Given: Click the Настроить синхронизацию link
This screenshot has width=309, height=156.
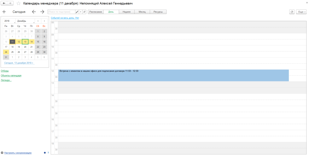Looking at the screenshot, I should pos(18,153).
